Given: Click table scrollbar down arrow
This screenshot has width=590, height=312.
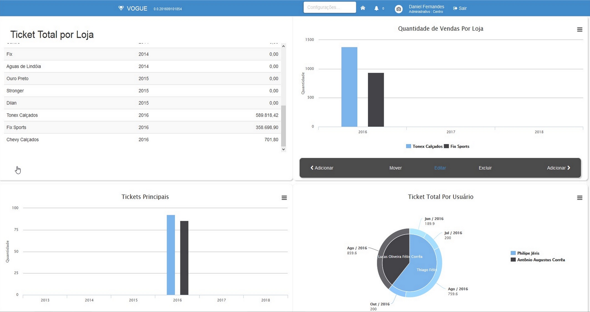Looking at the screenshot, I should (x=283, y=149).
